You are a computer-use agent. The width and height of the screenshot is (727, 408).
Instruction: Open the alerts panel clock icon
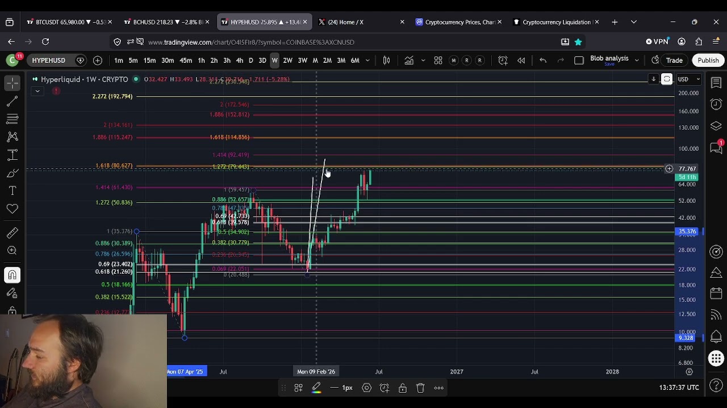coord(716,104)
